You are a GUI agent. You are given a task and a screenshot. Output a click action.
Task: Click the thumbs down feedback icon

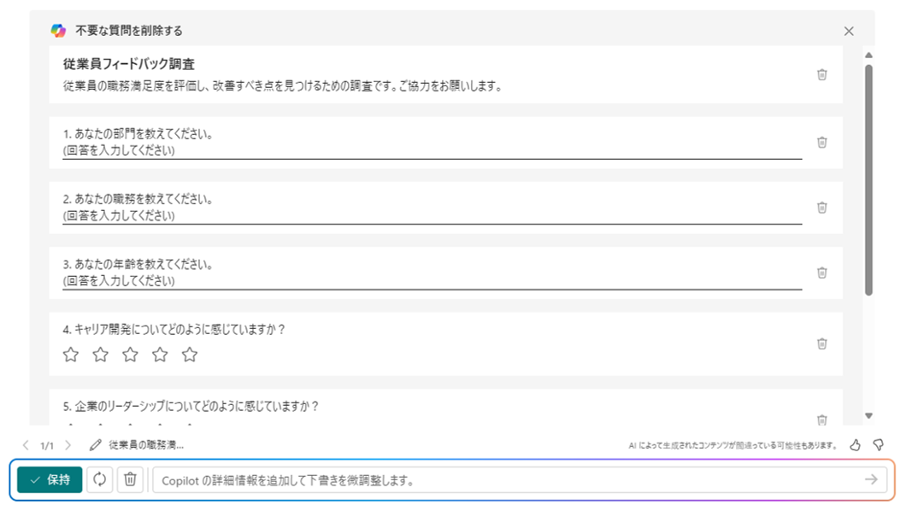879,444
